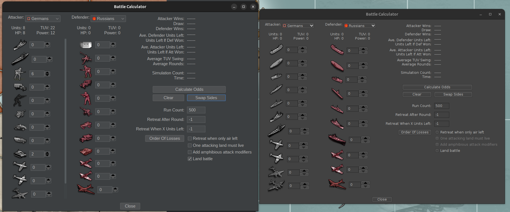Focus Retreat After Round field, left window
The image size is (510, 212).
coord(196,120)
